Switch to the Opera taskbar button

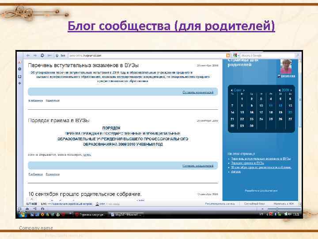pyautogui.click(x=91, y=215)
